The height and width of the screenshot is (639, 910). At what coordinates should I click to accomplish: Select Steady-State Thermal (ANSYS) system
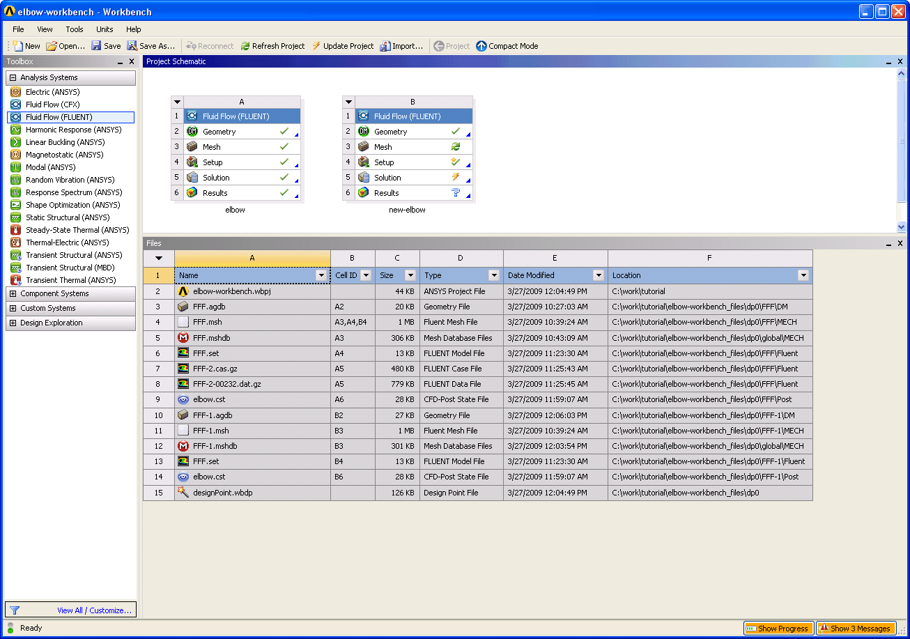click(x=77, y=230)
